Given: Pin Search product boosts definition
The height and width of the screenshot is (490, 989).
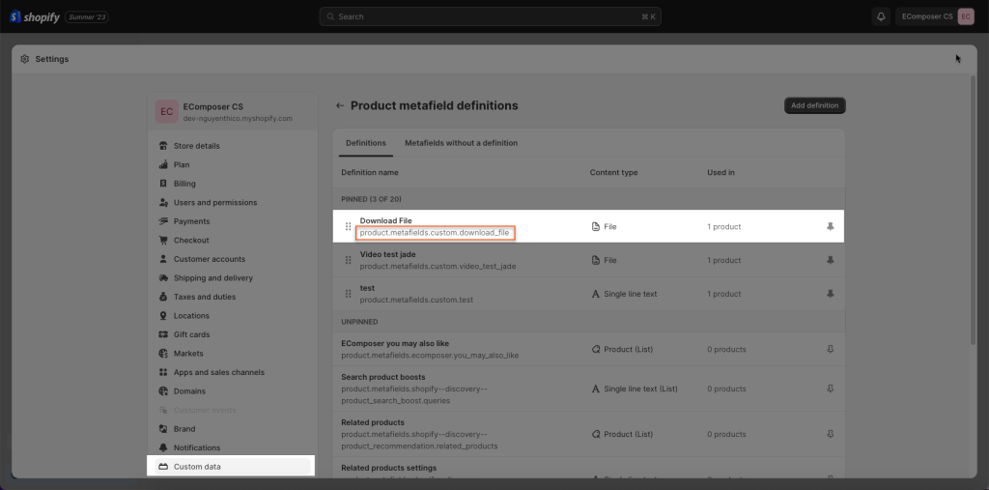Looking at the screenshot, I should pos(830,389).
